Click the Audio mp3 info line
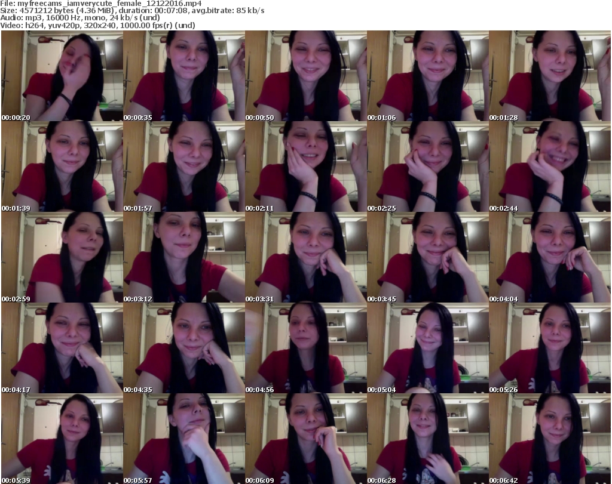 click(80, 18)
